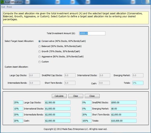
Task: Click the custom Cash percentage input
Action: (x=104, y=83)
